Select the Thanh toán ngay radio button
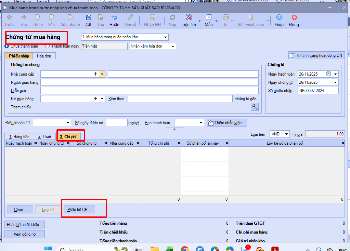Viewport: 350px width, 251px height. pyautogui.click(x=48, y=46)
